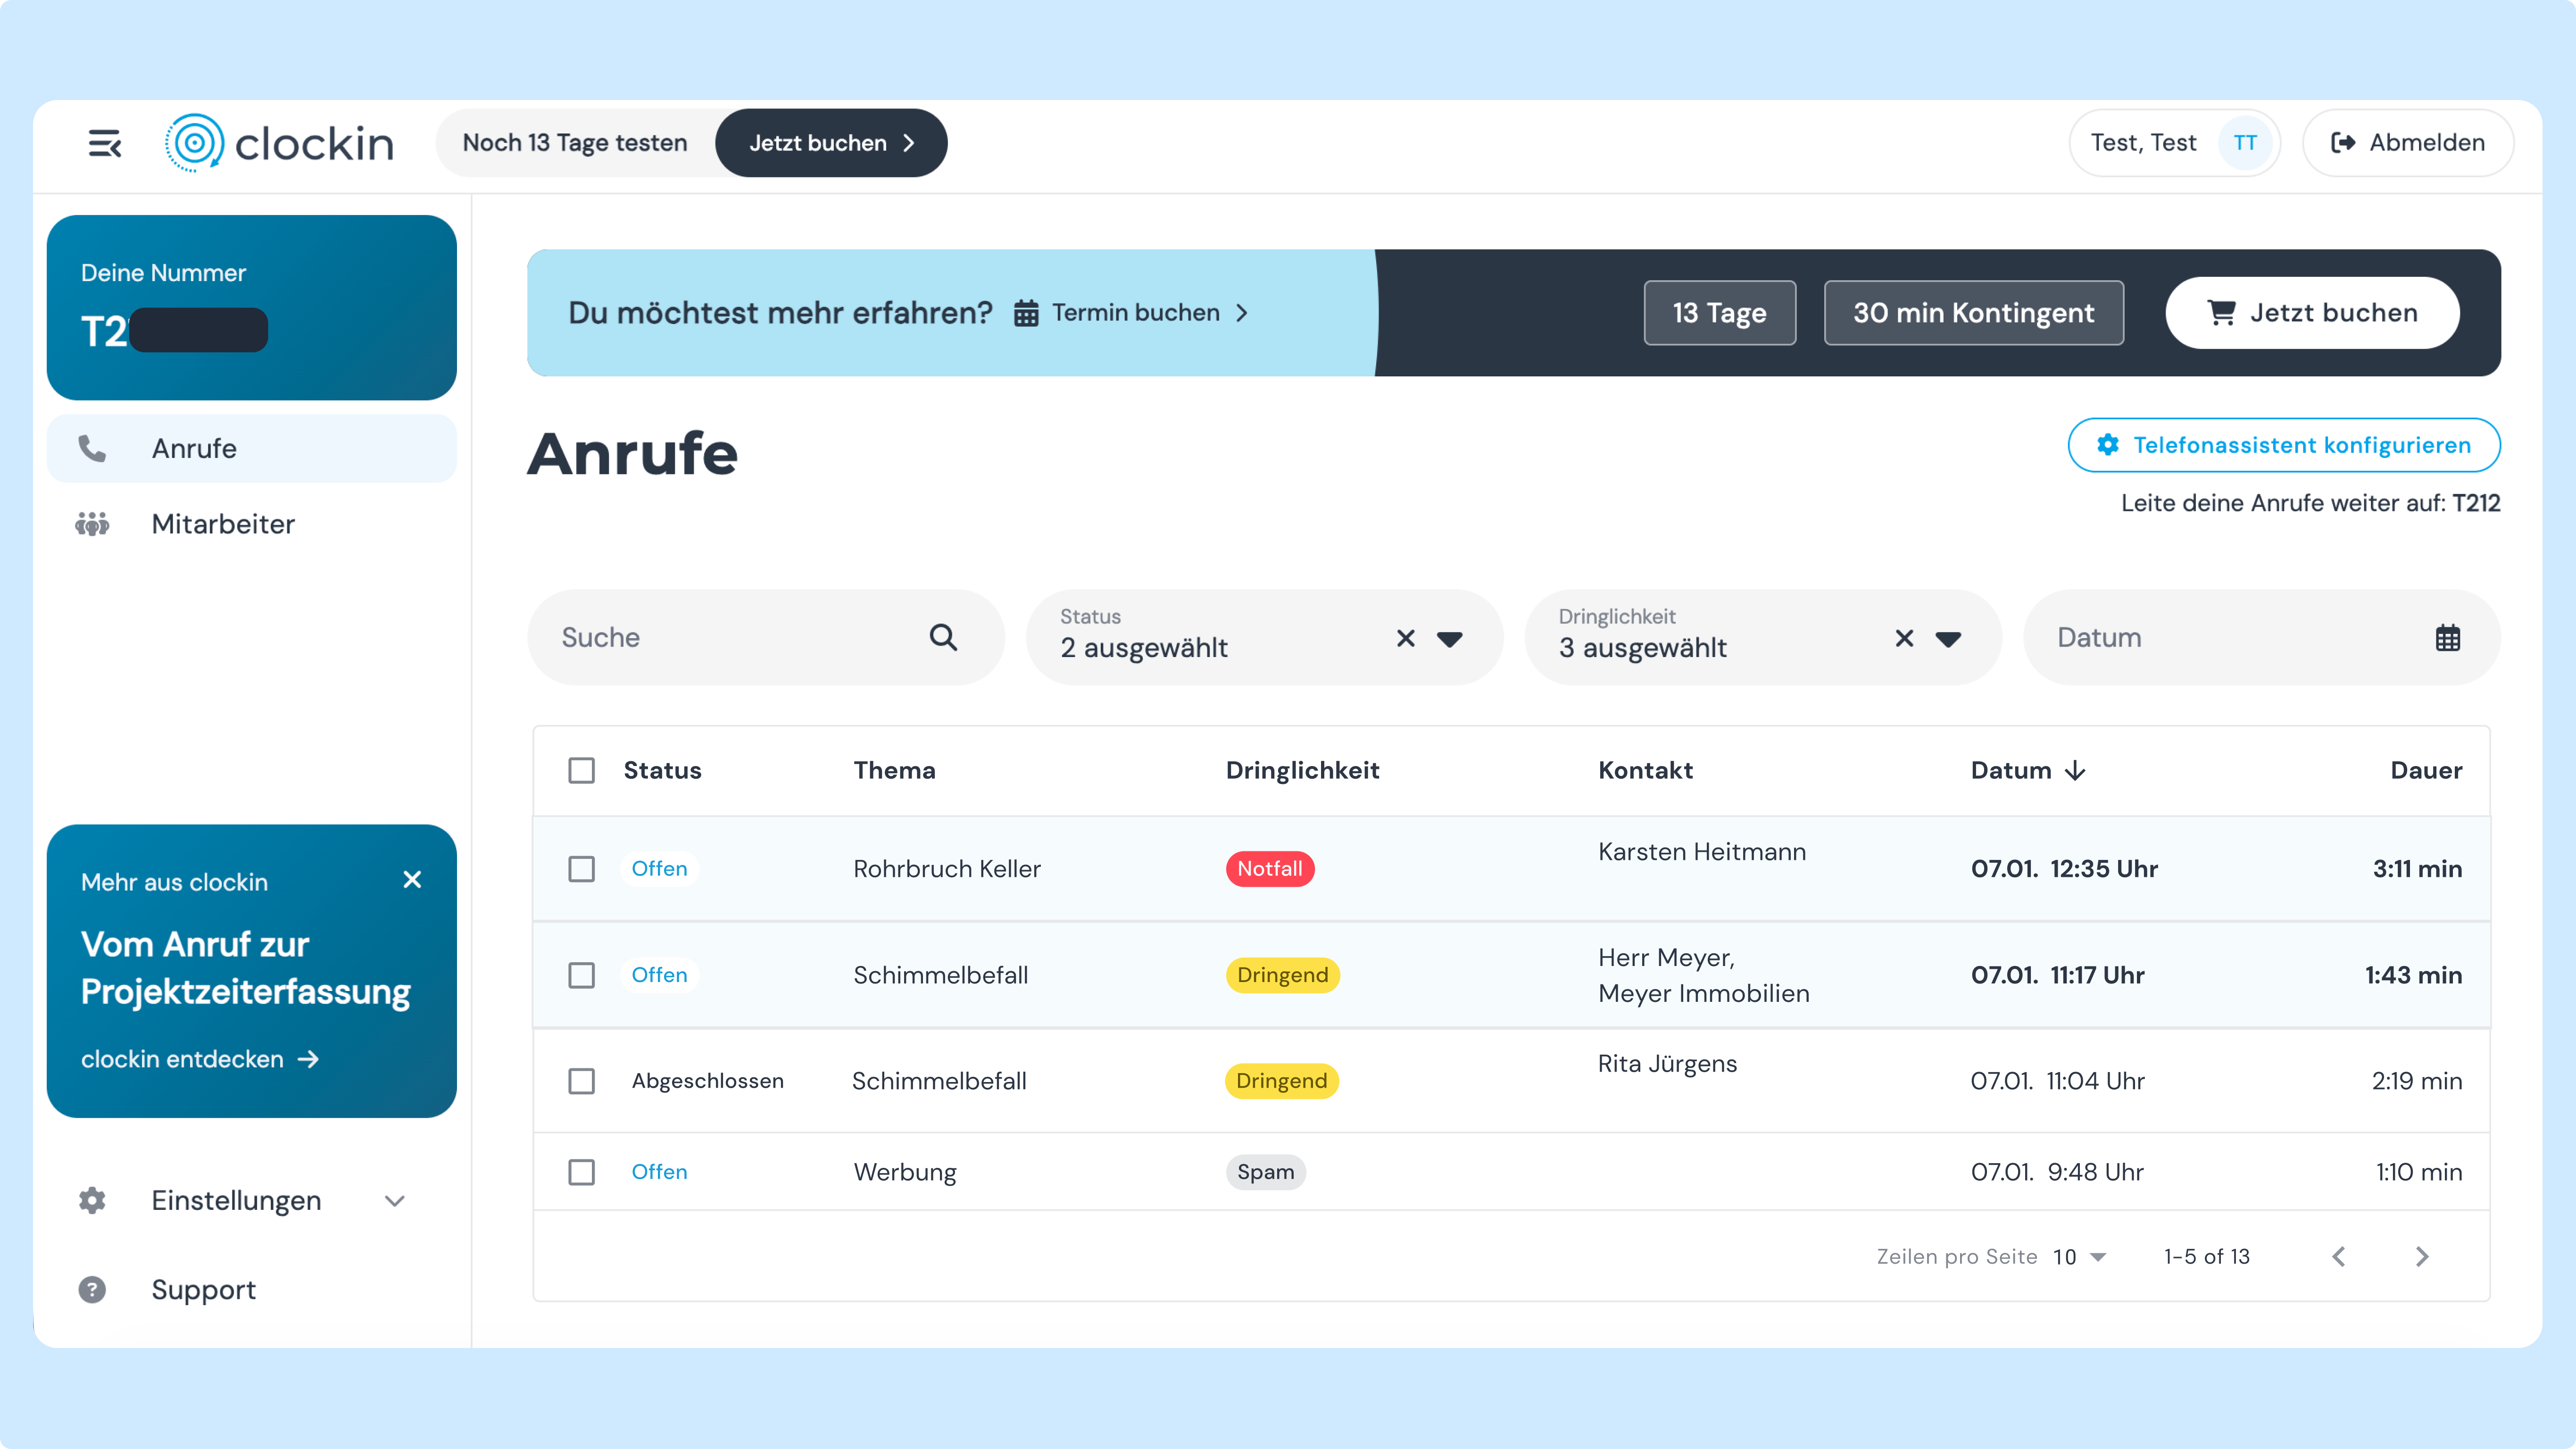2576x1449 pixels.
Task: Click the Support question mark icon
Action: 92,1289
